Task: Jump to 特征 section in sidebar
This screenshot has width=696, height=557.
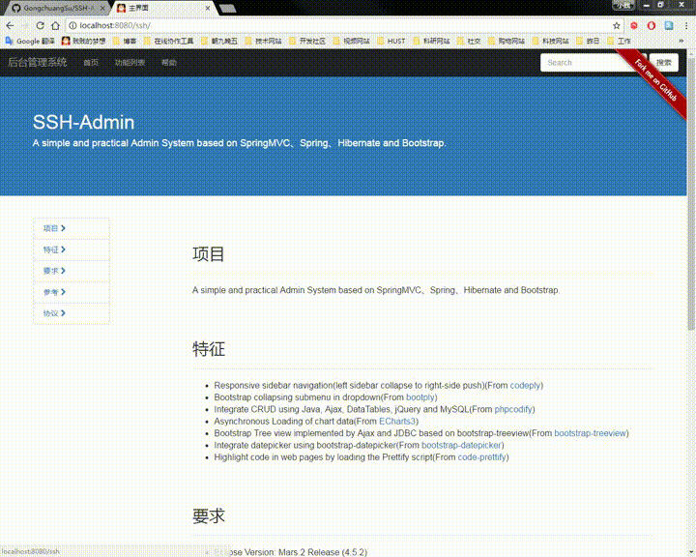Action: point(72,249)
